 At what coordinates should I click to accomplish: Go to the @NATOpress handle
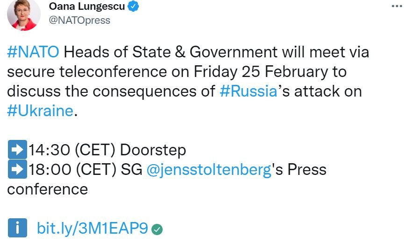(79, 20)
